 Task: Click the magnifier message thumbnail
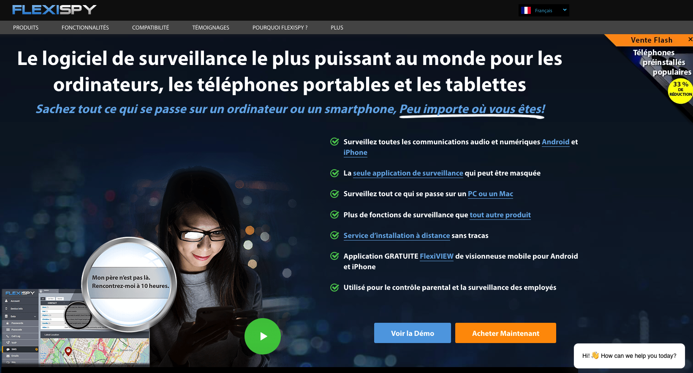point(129,283)
